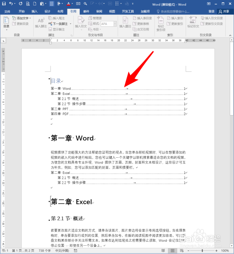
Task: Click the 标记引文 icon
Action: pos(193,22)
